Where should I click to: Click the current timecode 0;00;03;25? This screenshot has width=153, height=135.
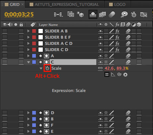pyautogui.click(x=19, y=15)
